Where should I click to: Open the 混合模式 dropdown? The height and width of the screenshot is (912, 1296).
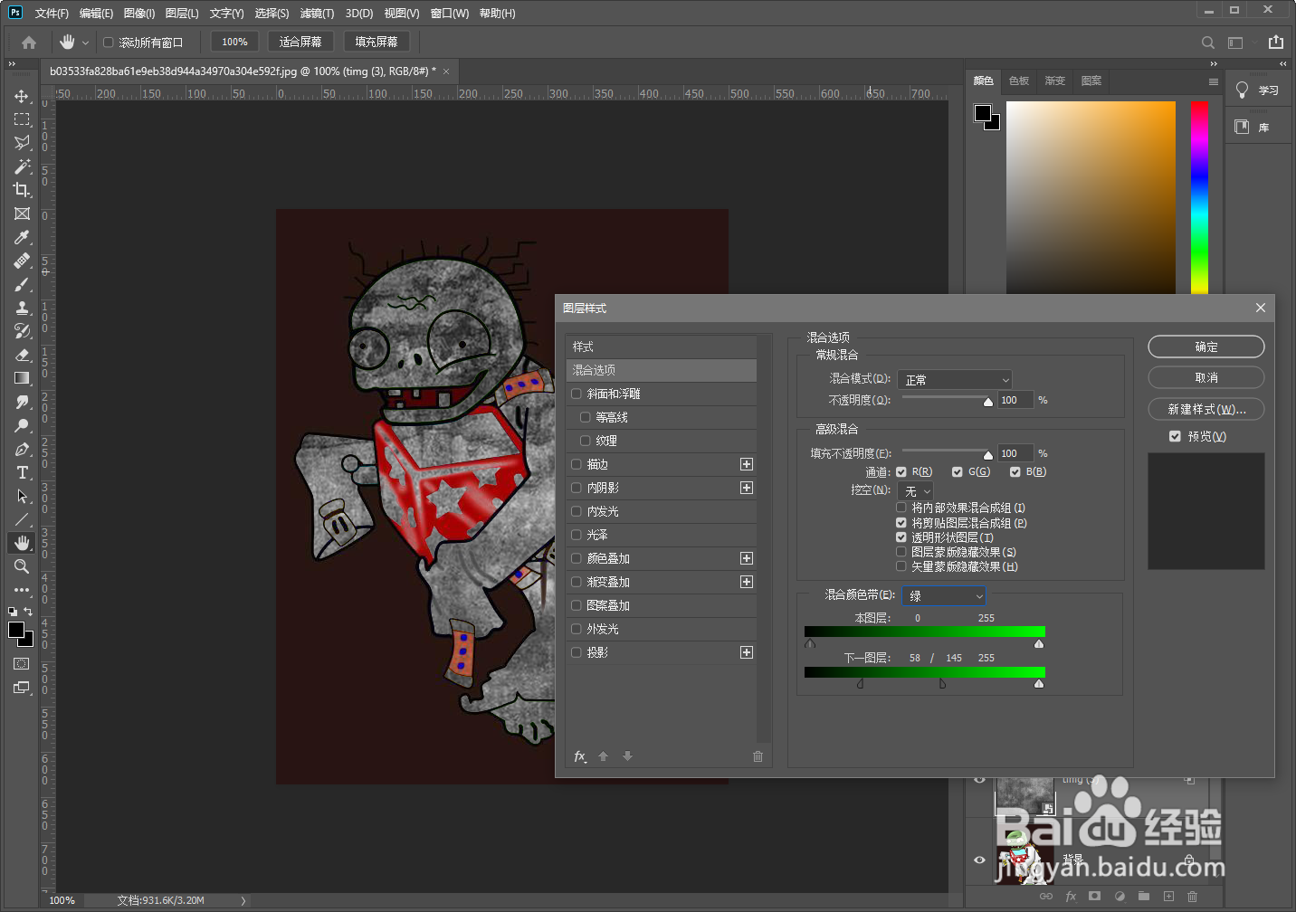click(x=955, y=380)
